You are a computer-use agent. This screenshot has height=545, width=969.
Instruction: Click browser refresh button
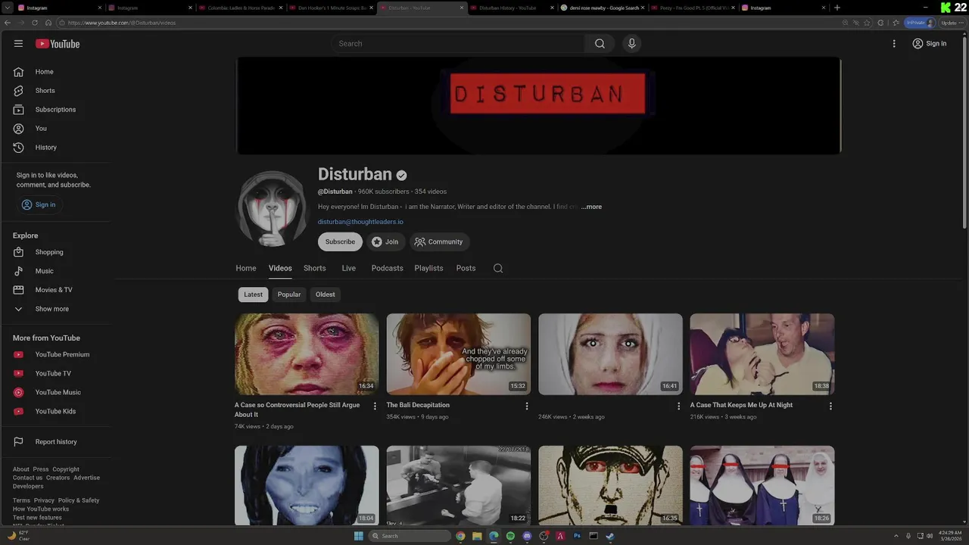point(34,23)
